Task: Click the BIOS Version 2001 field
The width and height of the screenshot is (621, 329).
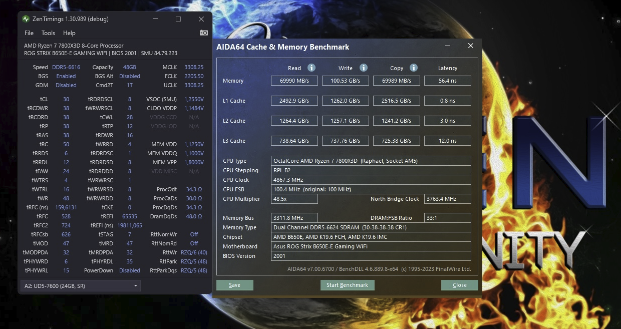Action: click(x=371, y=256)
